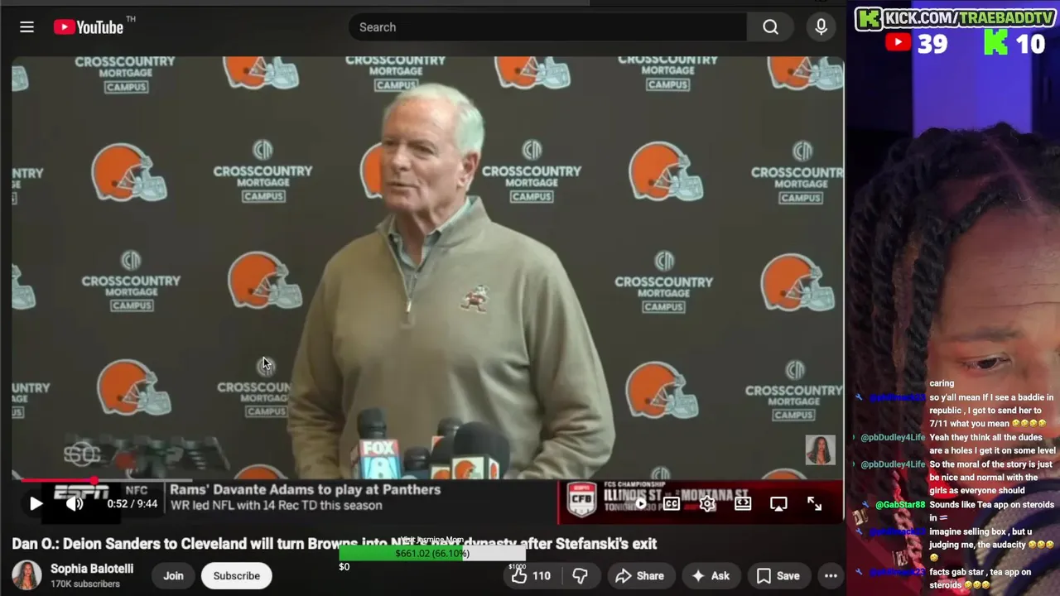This screenshot has height=596, width=1060.
Task: Save the video to a playlist
Action: pyautogui.click(x=778, y=575)
